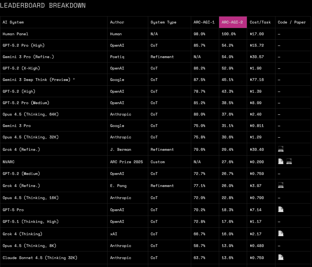Open the NVARC code icon
312x267 pixels.
point(289,161)
